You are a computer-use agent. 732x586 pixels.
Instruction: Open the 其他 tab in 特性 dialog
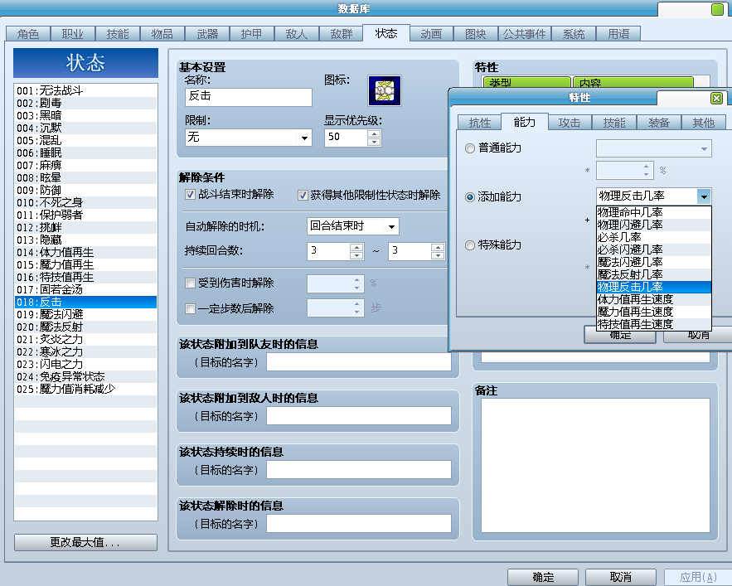[703, 123]
